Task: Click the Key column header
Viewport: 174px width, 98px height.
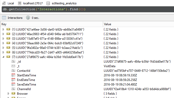Action: pyautogui.click(x=52, y=24)
